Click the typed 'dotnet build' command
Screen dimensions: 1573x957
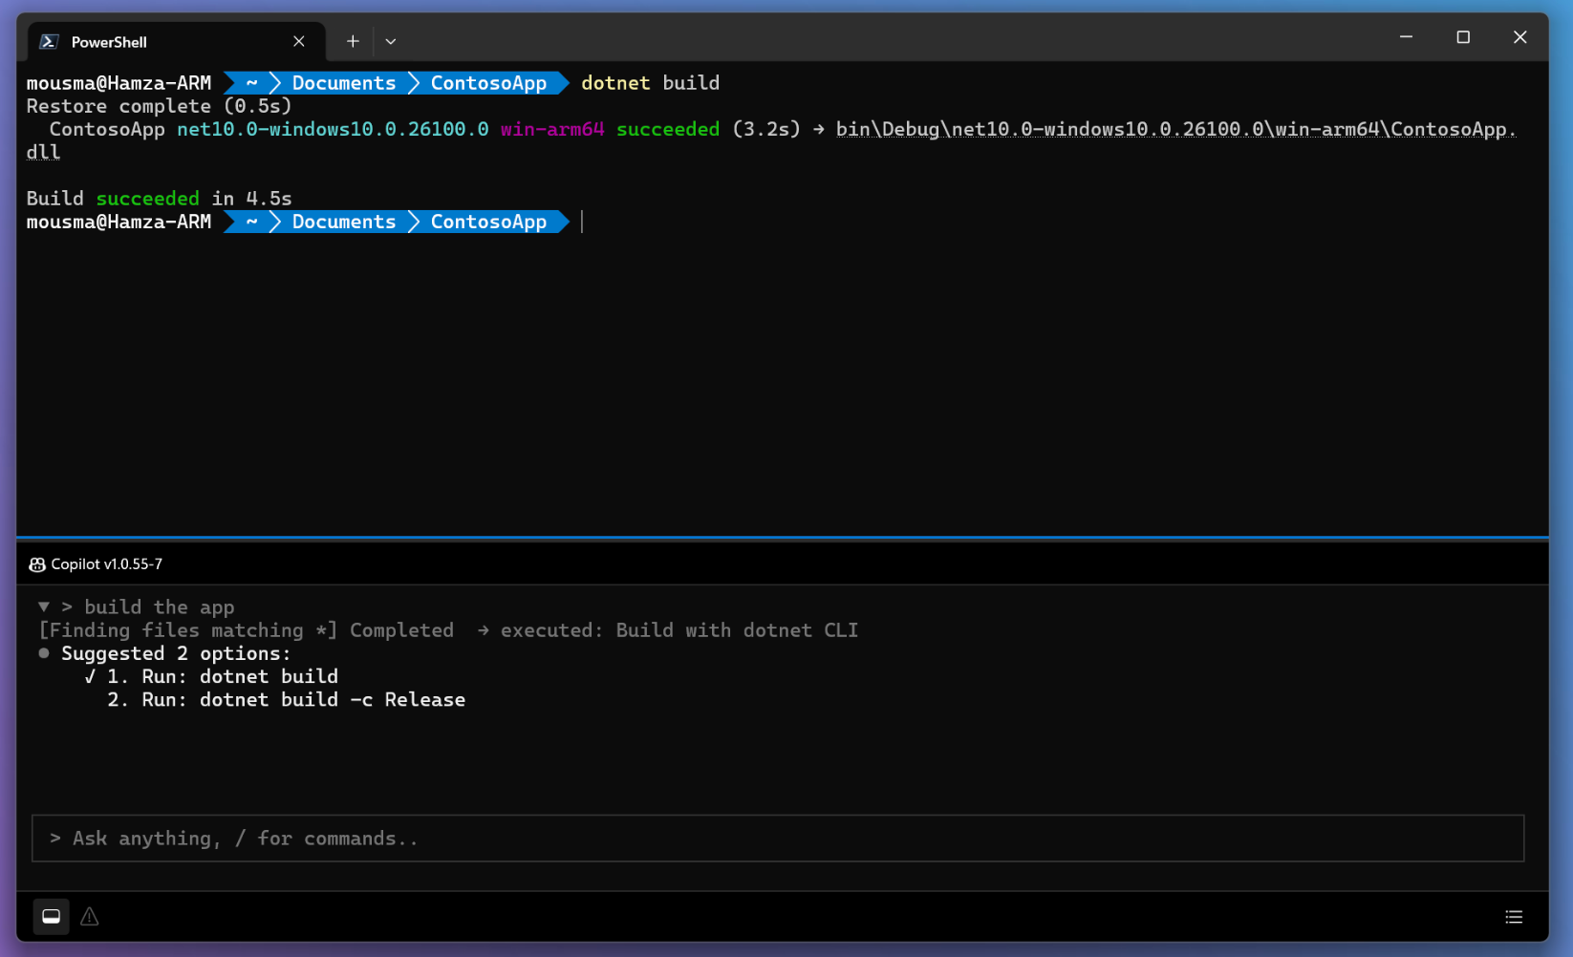[650, 83]
